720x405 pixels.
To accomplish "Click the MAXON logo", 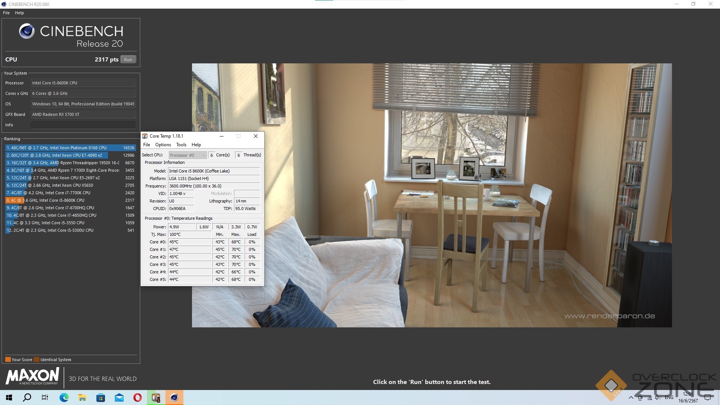I will (x=32, y=376).
